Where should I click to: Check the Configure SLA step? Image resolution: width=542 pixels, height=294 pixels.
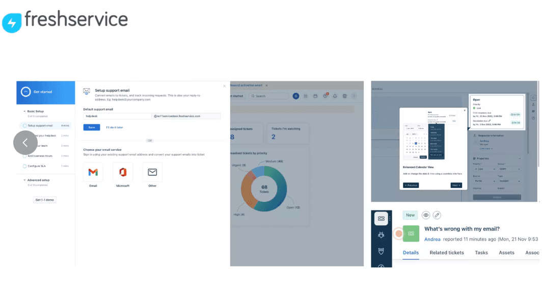tap(24, 166)
